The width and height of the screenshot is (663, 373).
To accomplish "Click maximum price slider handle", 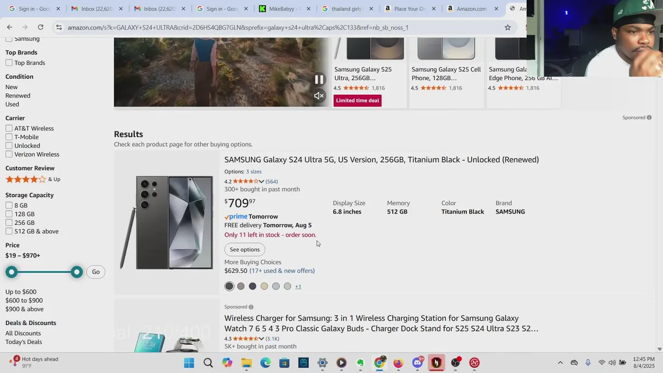I will point(77,272).
